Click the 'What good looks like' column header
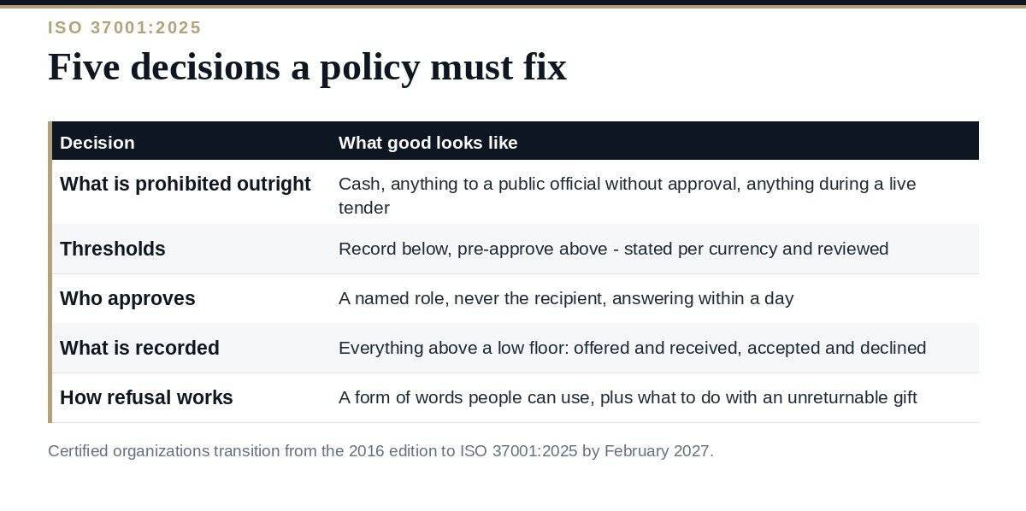The image size is (1026, 511). click(428, 143)
